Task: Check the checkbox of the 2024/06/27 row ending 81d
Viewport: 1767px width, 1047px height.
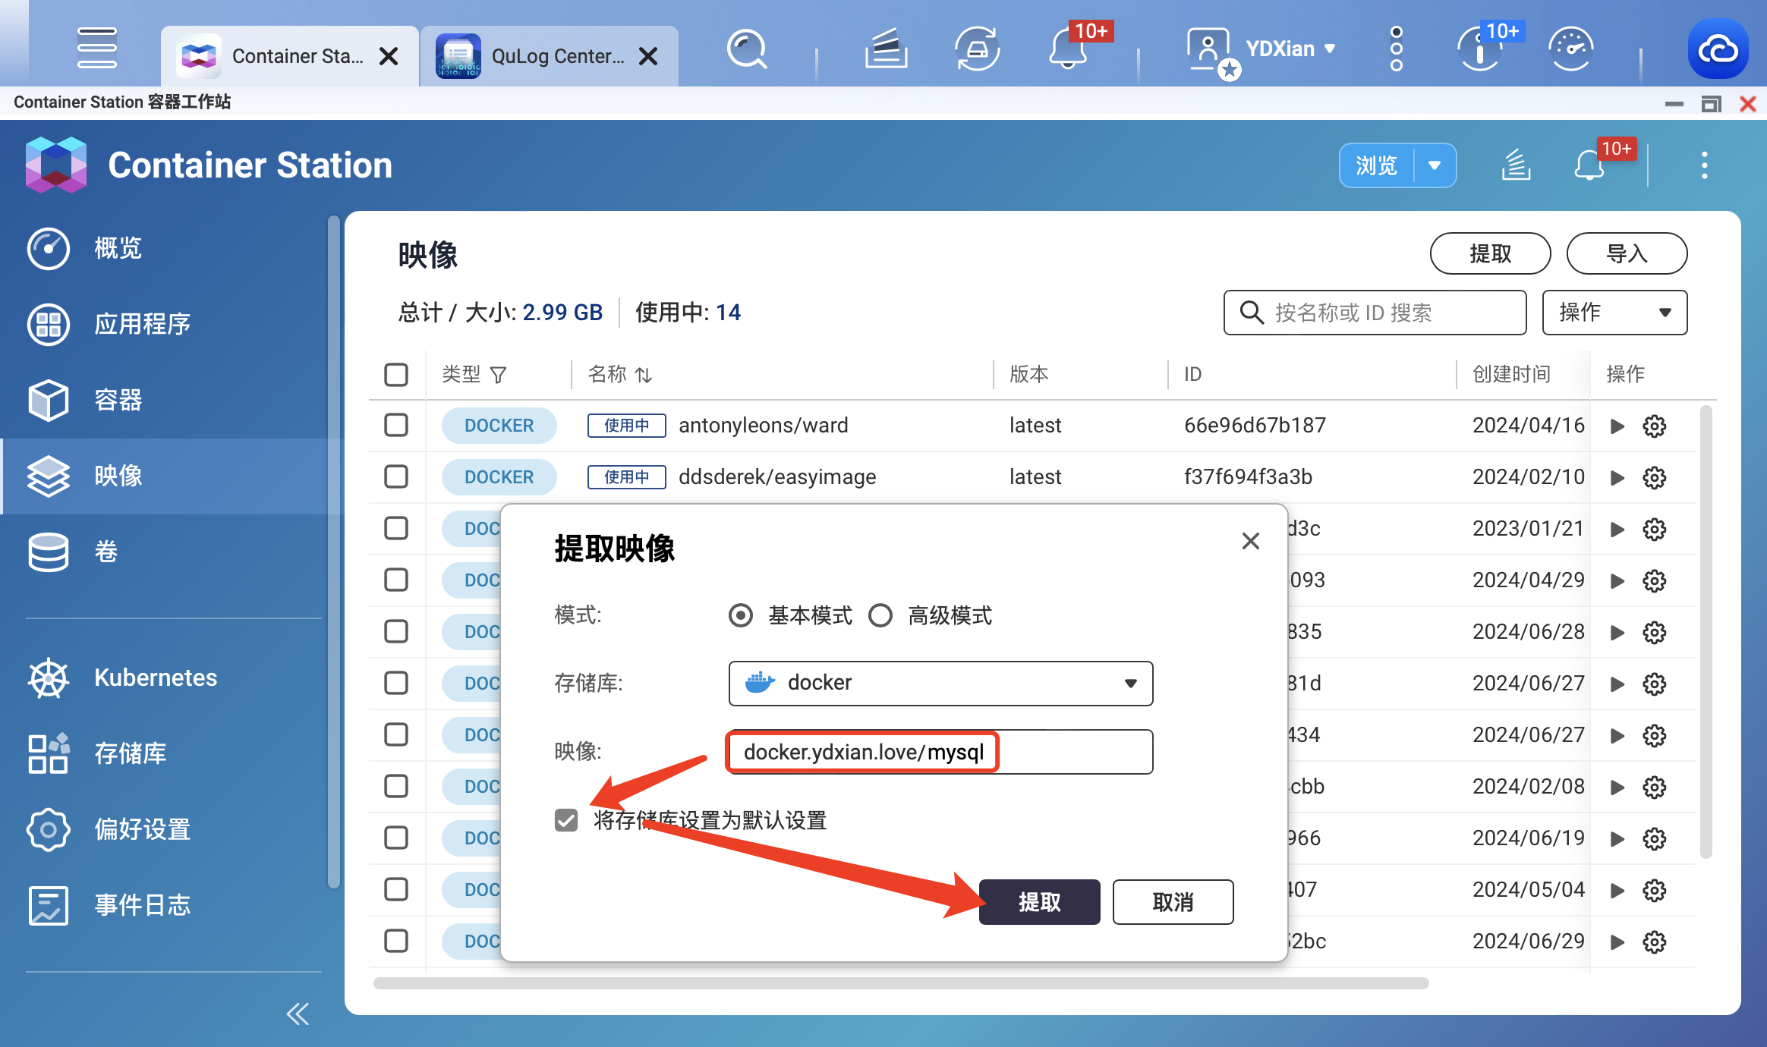Action: pyautogui.click(x=395, y=683)
